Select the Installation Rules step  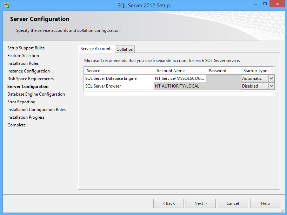pos(23,63)
